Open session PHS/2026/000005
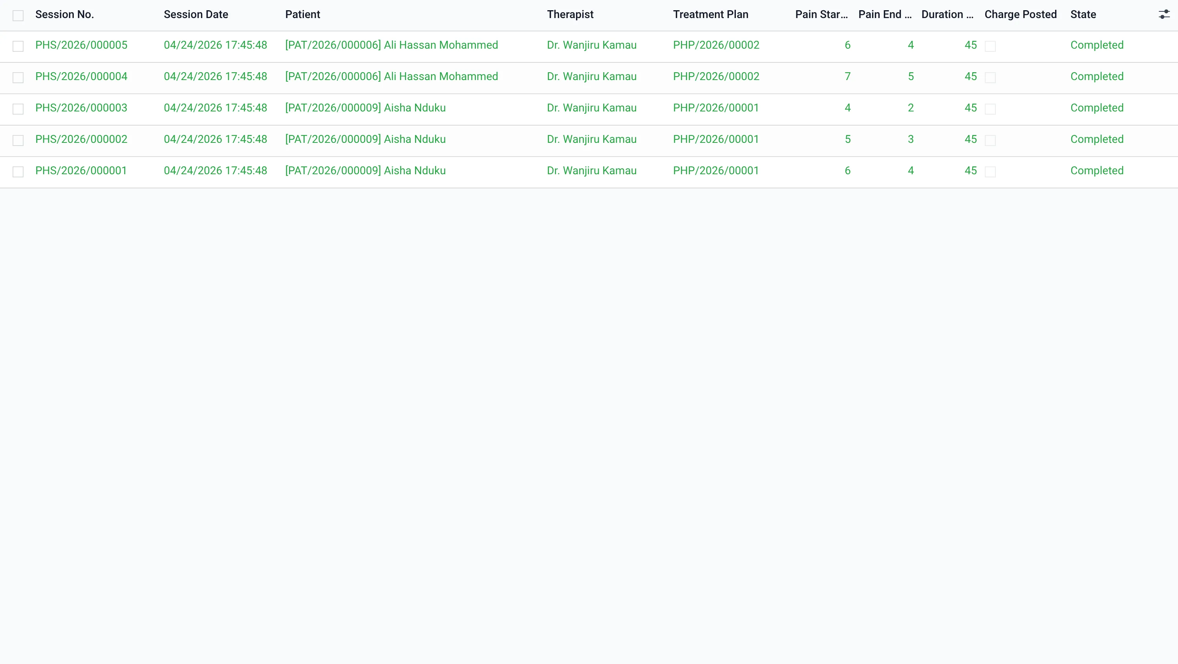 pyautogui.click(x=81, y=45)
